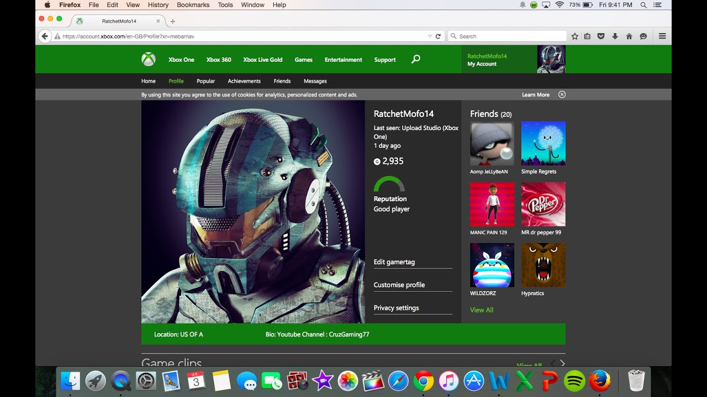Open the URL bar history dropdown arrow

pos(430,36)
